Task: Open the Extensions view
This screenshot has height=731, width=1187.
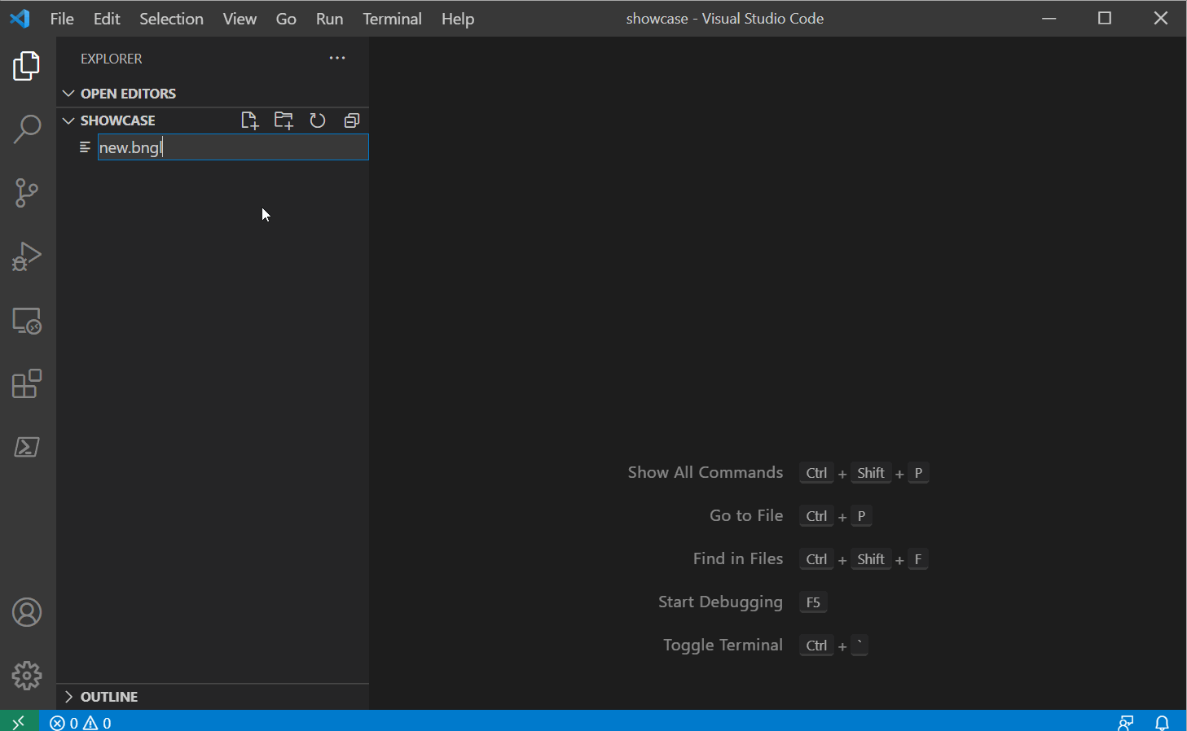Action: [x=27, y=384]
